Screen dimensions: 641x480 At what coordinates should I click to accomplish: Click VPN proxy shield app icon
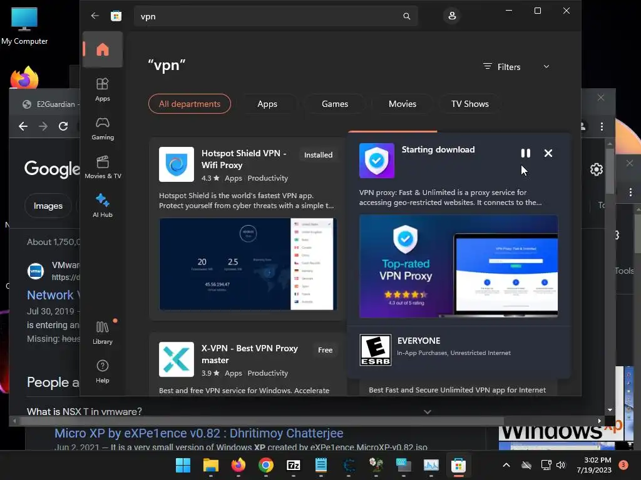point(376,161)
